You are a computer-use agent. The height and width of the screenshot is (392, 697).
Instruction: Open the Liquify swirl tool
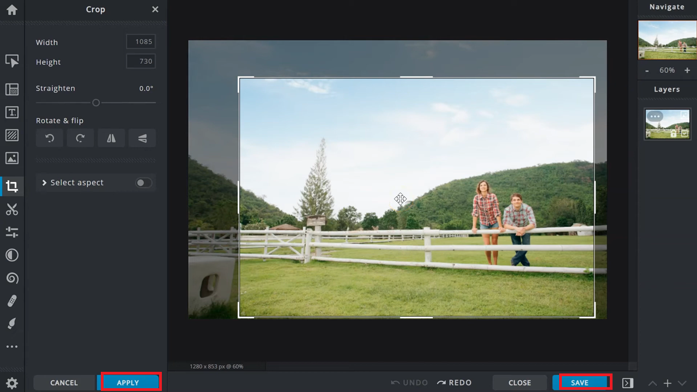tap(11, 278)
